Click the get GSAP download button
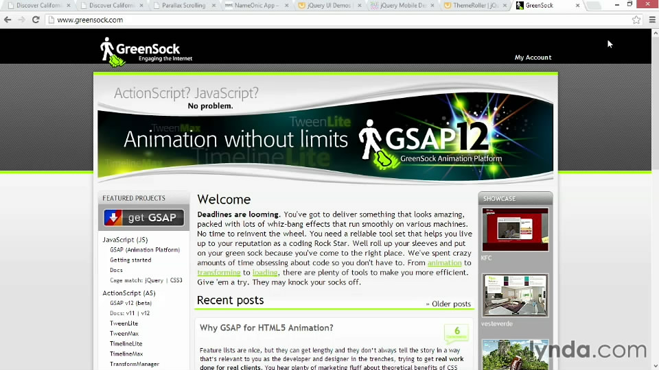The image size is (659, 370). (x=143, y=218)
